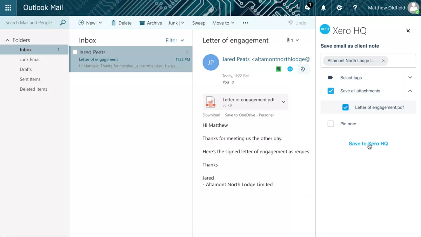421x237 pixels.
Task: Expand the Select tags chevron
Action: coord(410,78)
